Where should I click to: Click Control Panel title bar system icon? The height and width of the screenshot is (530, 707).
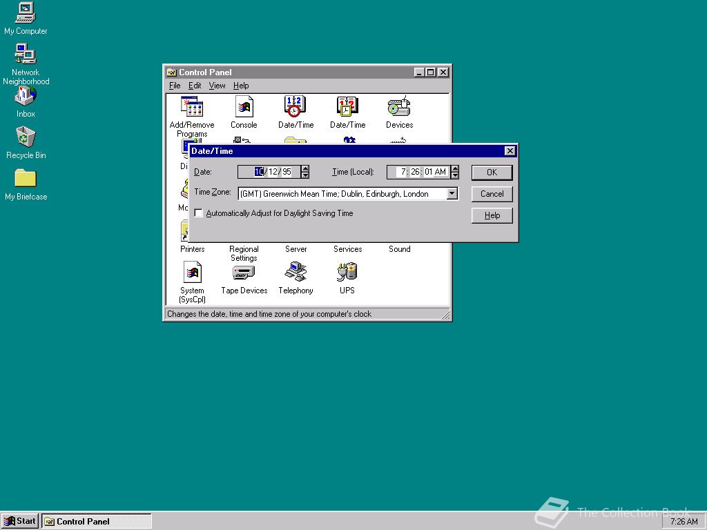click(171, 72)
